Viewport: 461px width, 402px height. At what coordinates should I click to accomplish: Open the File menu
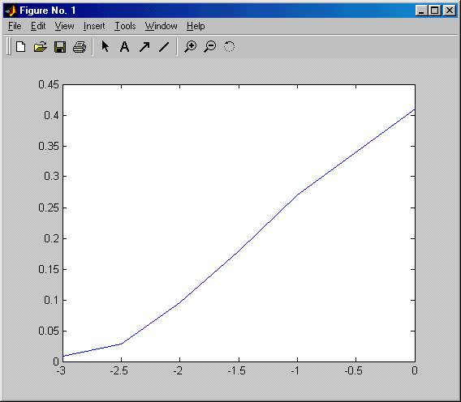point(15,26)
